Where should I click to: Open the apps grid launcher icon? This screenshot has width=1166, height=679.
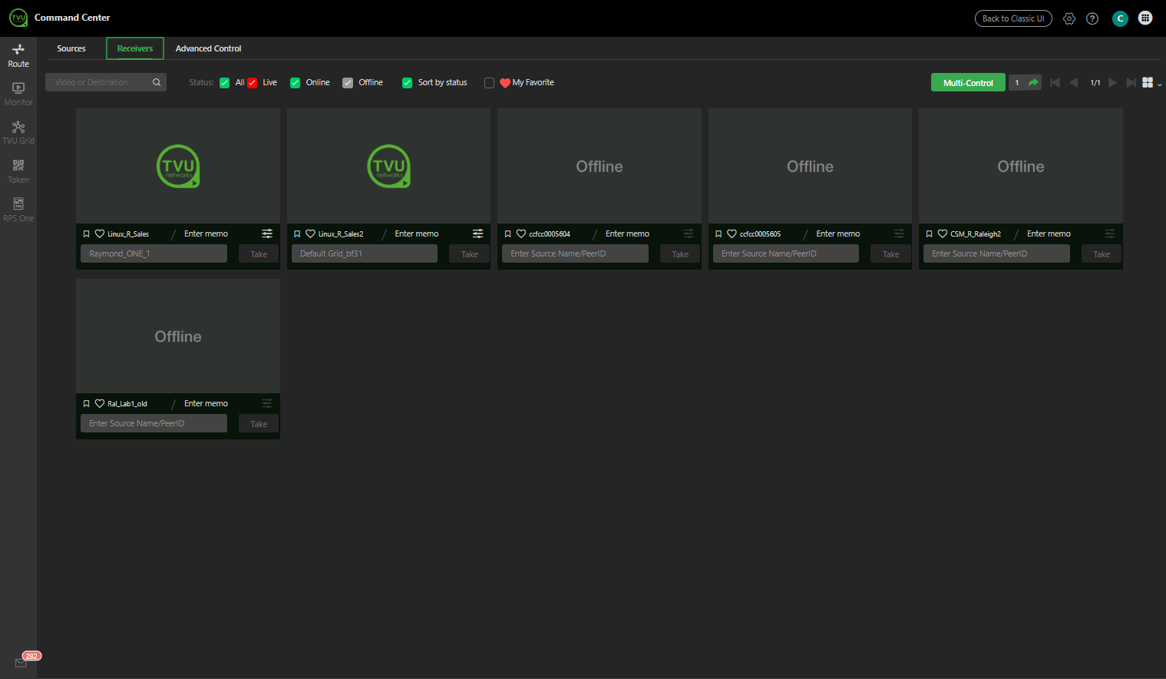pyautogui.click(x=1145, y=18)
